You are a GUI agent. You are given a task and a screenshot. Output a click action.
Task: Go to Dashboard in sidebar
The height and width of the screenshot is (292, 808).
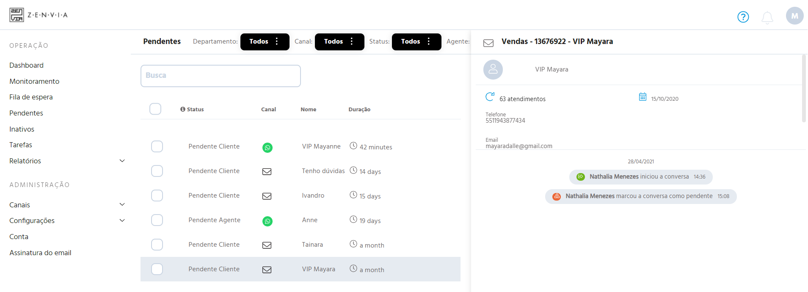(x=26, y=65)
